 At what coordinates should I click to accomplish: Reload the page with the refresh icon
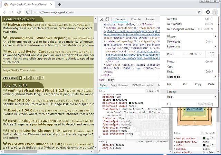pyautogui.click(x=19, y=12)
